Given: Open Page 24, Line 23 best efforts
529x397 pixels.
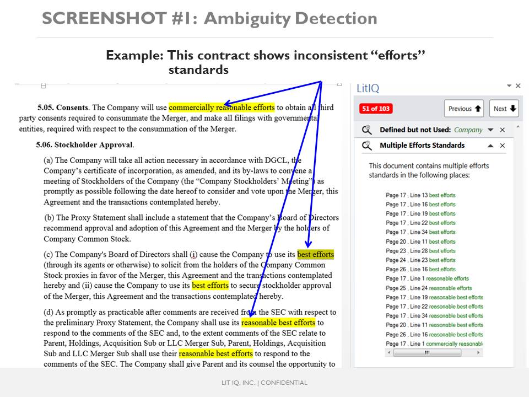Looking at the screenshot, I should click(420, 260).
